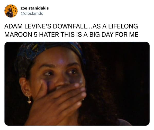Click the phrase BIG DAY FOR ME

[114, 34]
